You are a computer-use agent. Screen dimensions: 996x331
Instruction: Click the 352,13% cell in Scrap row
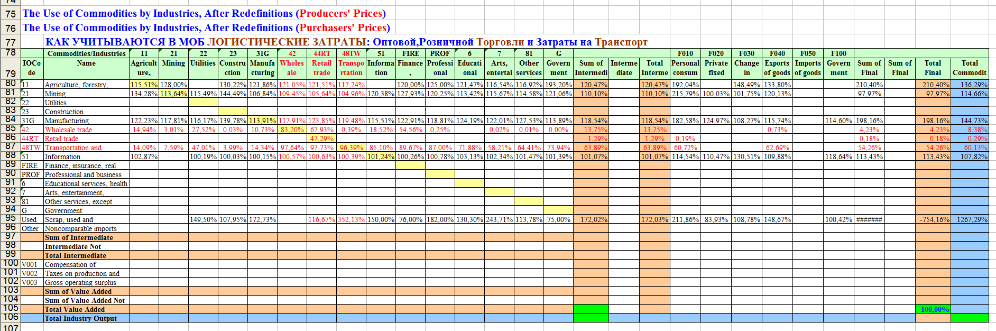point(351,219)
